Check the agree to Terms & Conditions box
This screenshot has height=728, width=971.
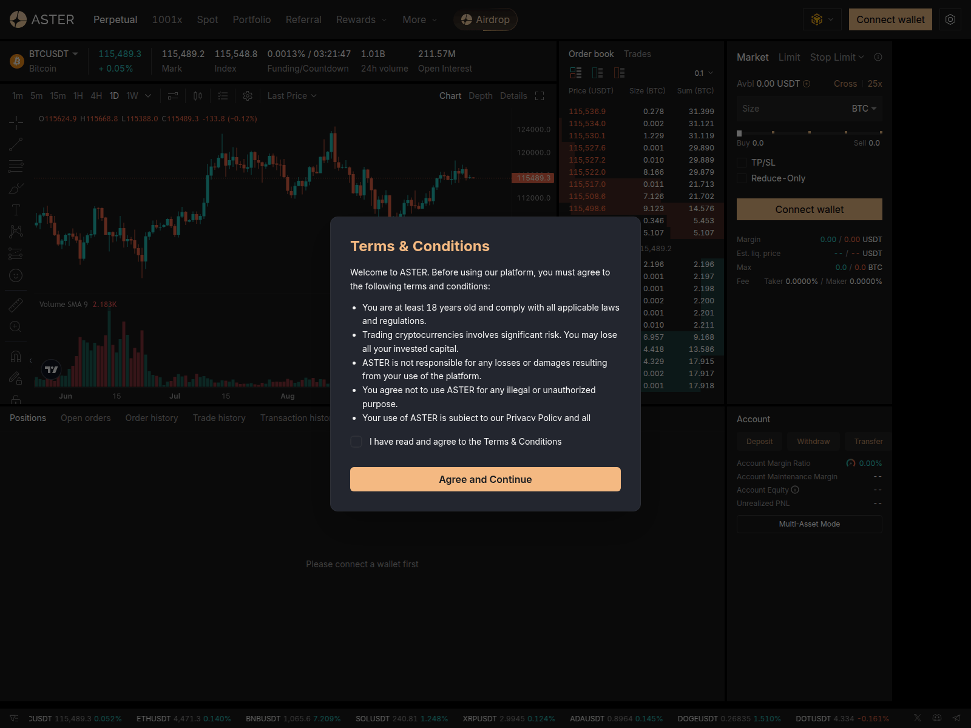click(356, 442)
